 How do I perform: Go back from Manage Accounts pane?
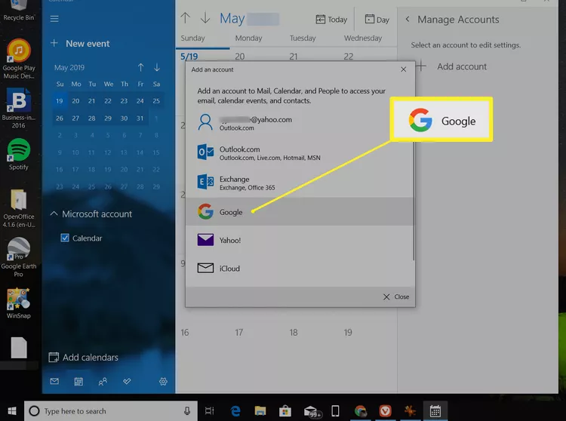point(408,19)
